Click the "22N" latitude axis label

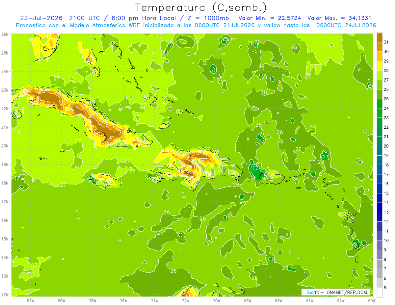(5, 109)
